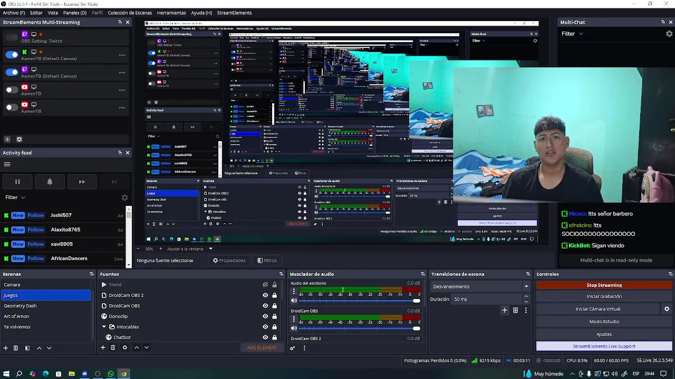Open the Desvanecimiento transition dropdown
The width and height of the screenshot is (675, 379).
tap(480, 286)
